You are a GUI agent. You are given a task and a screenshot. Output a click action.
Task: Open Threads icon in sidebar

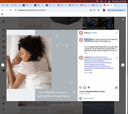pyautogui.click(x=4, y=103)
